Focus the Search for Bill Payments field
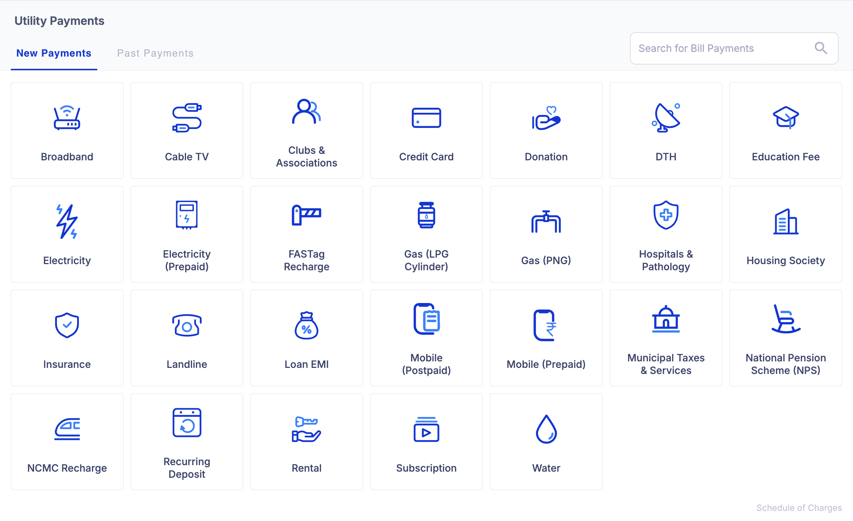 tap(724, 48)
